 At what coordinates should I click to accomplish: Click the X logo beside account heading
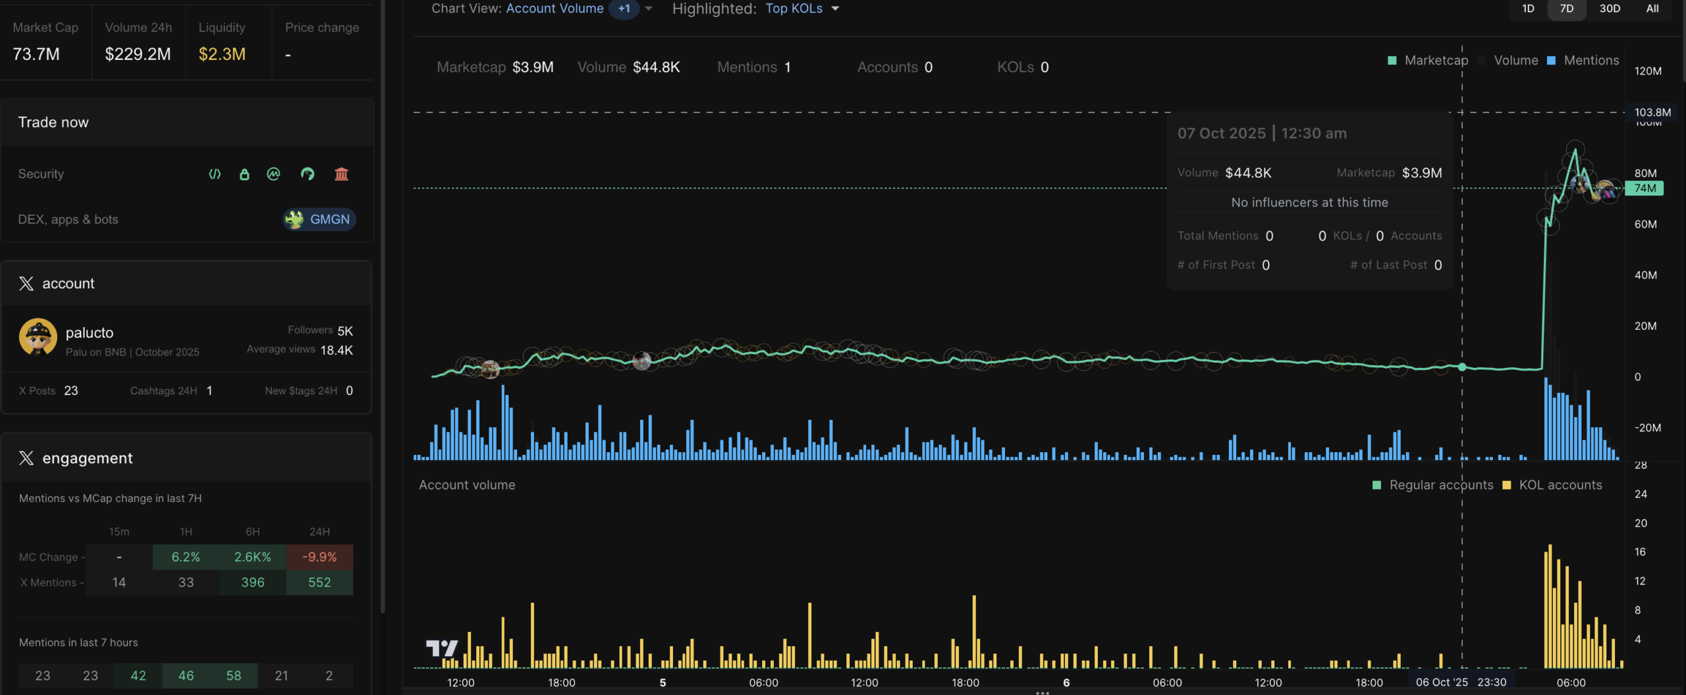point(26,283)
